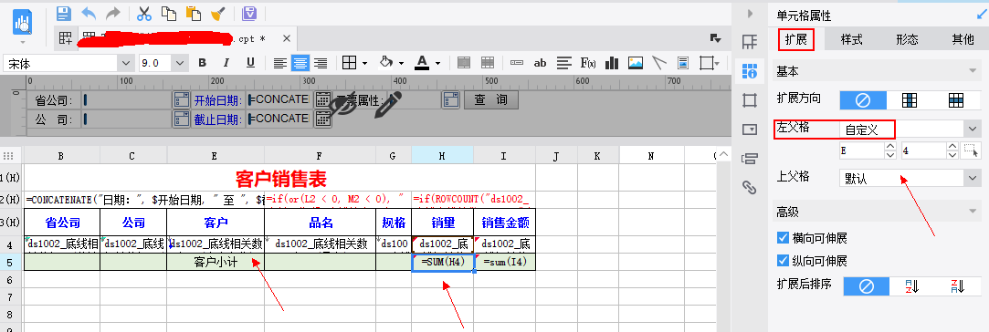This screenshot has width=989, height=332.
Task: Open the font color A swatch
Action: tap(421, 62)
